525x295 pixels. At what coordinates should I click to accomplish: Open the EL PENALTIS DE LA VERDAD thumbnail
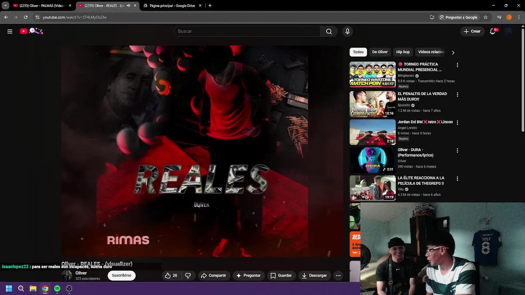(x=372, y=104)
